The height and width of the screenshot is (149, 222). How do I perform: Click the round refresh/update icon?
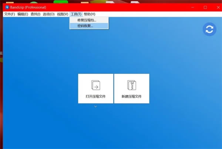[209, 29]
